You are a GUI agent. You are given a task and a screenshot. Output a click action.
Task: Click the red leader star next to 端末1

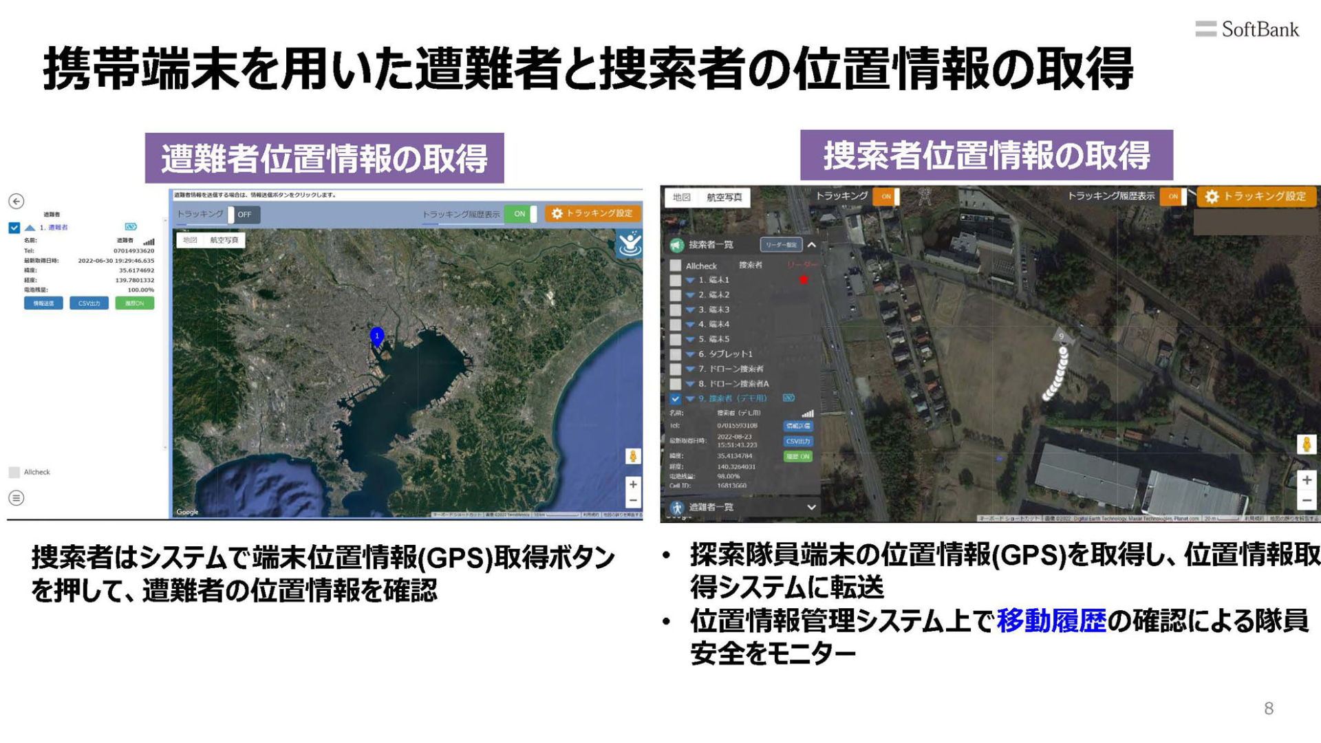[x=803, y=280]
